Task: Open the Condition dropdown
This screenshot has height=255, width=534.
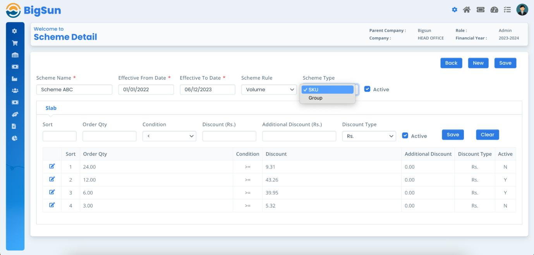Action: pyautogui.click(x=169, y=136)
